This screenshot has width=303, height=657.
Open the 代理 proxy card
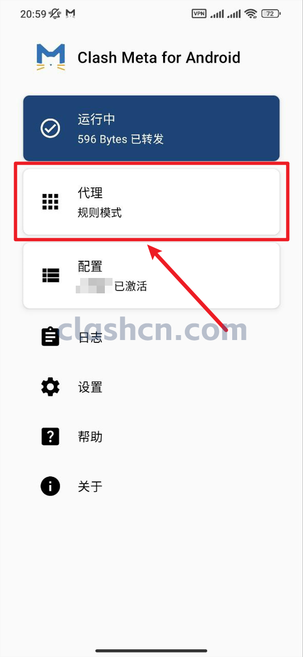(x=151, y=202)
